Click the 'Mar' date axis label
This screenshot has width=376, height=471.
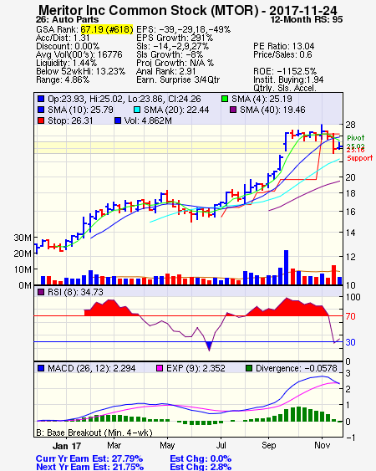pyautogui.click(x=114, y=445)
